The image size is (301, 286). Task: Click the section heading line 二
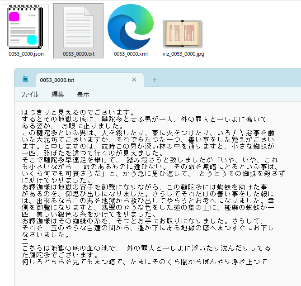tap(25, 241)
